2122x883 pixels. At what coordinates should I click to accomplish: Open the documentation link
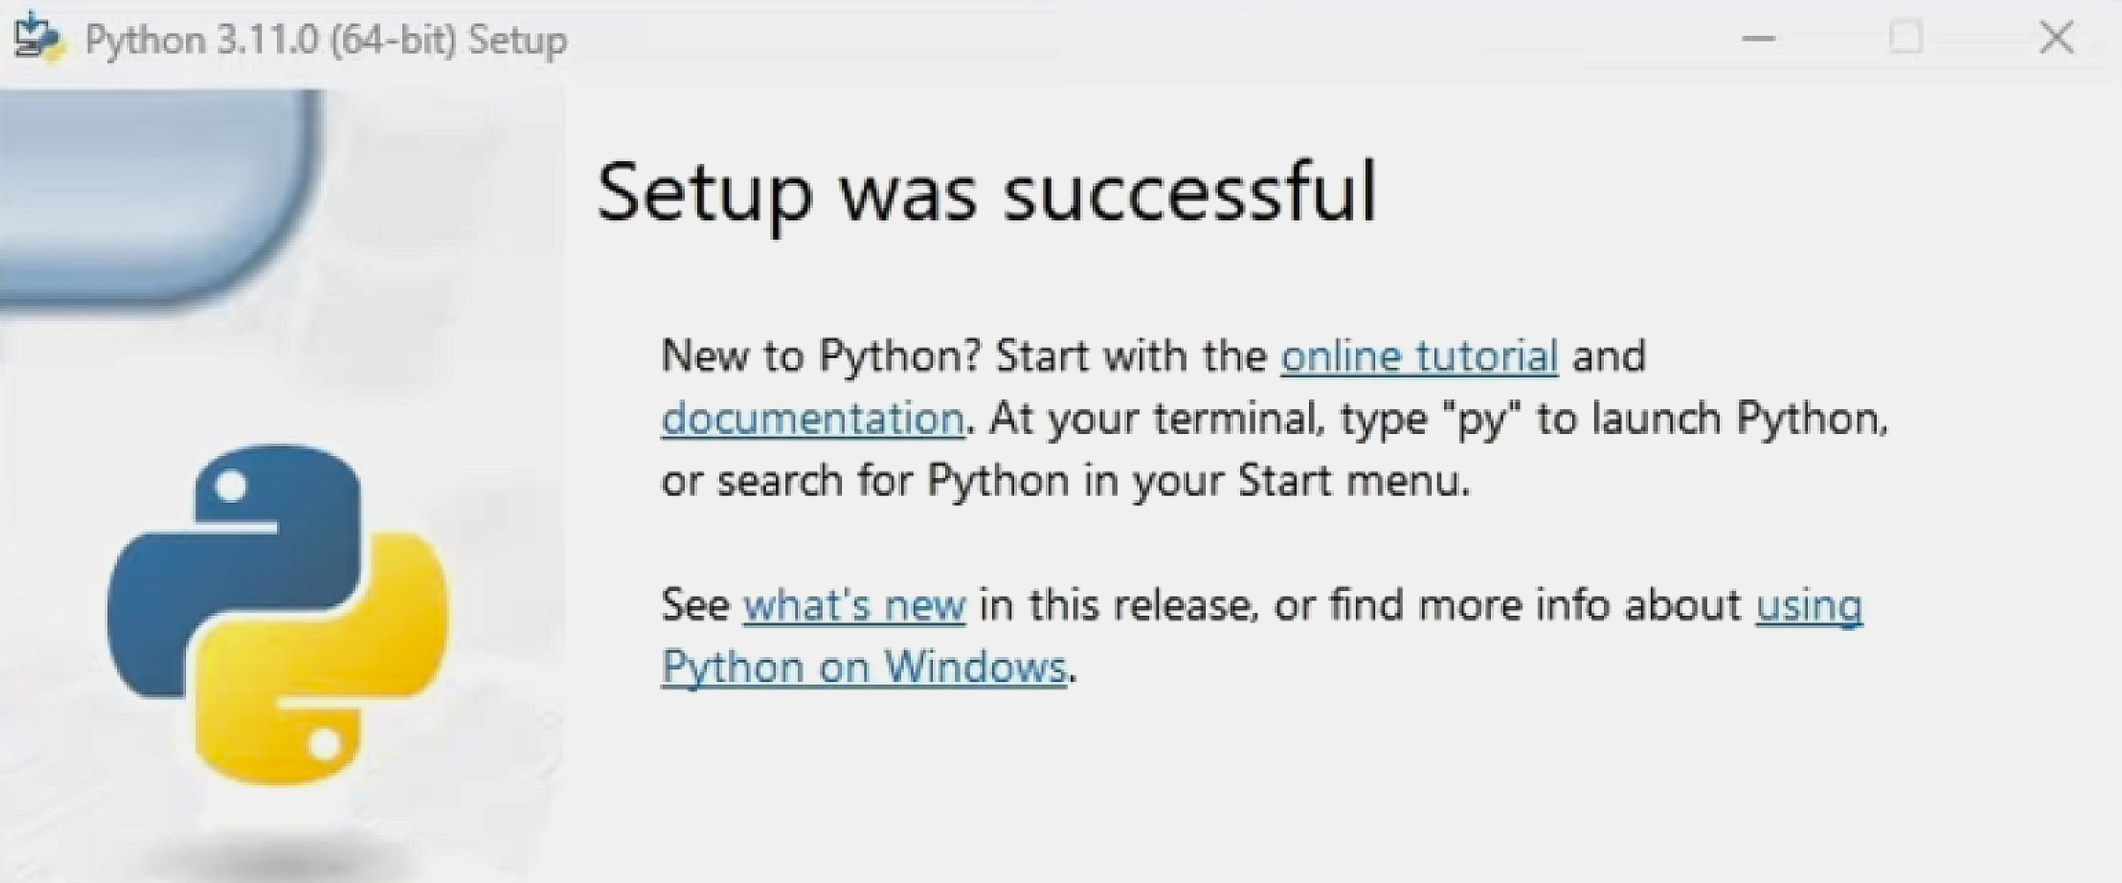[812, 419]
